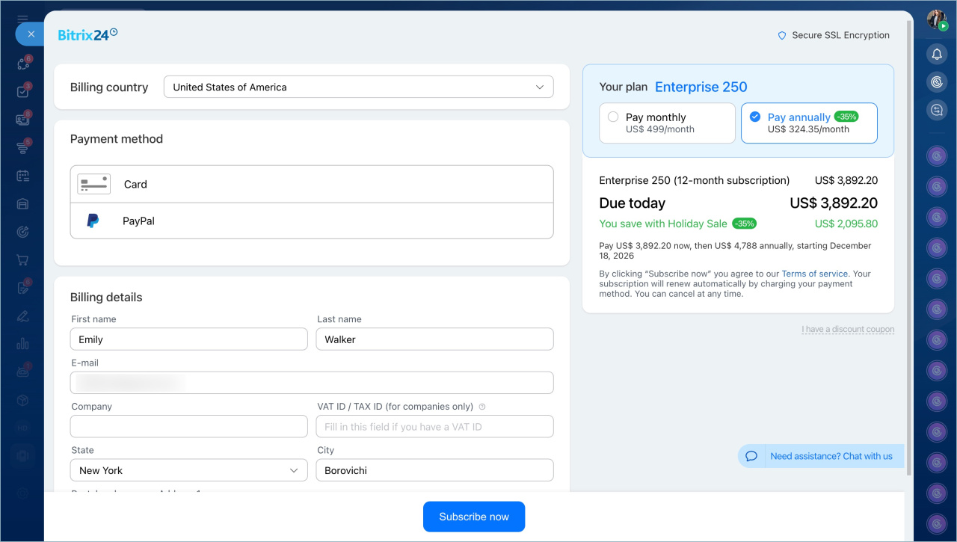Choose PayPal as the payment method
Viewport: 957px width, 542px height.
click(x=312, y=221)
